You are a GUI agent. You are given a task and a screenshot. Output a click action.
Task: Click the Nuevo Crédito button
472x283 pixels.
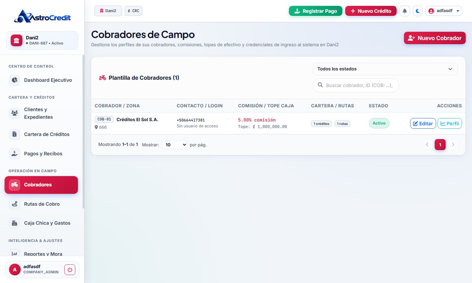click(371, 11)
